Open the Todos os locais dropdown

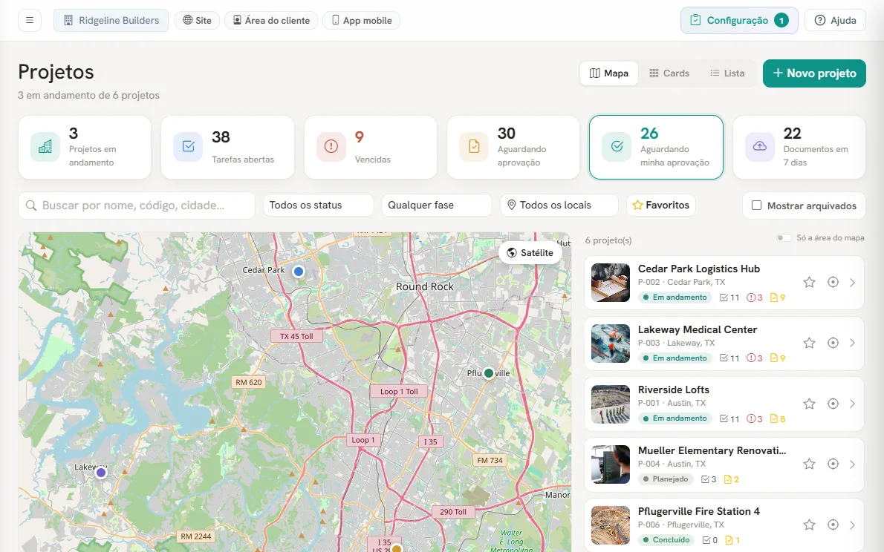[x=559, y=205]
